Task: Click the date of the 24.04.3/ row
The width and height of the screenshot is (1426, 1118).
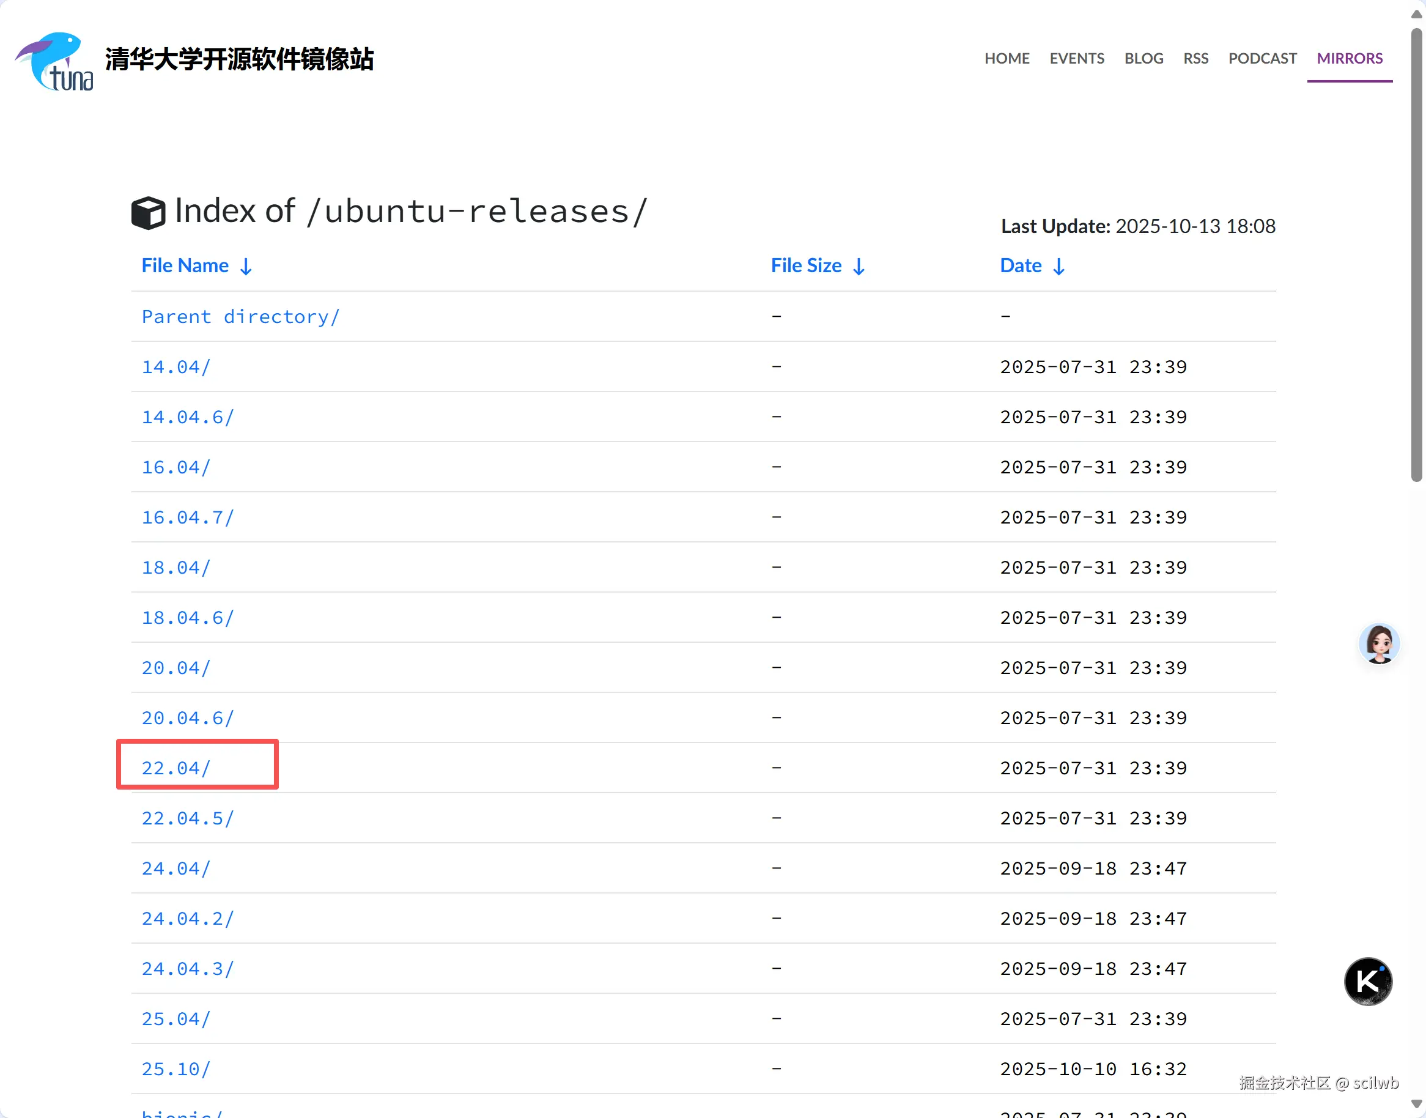Action: [1093, 969]
